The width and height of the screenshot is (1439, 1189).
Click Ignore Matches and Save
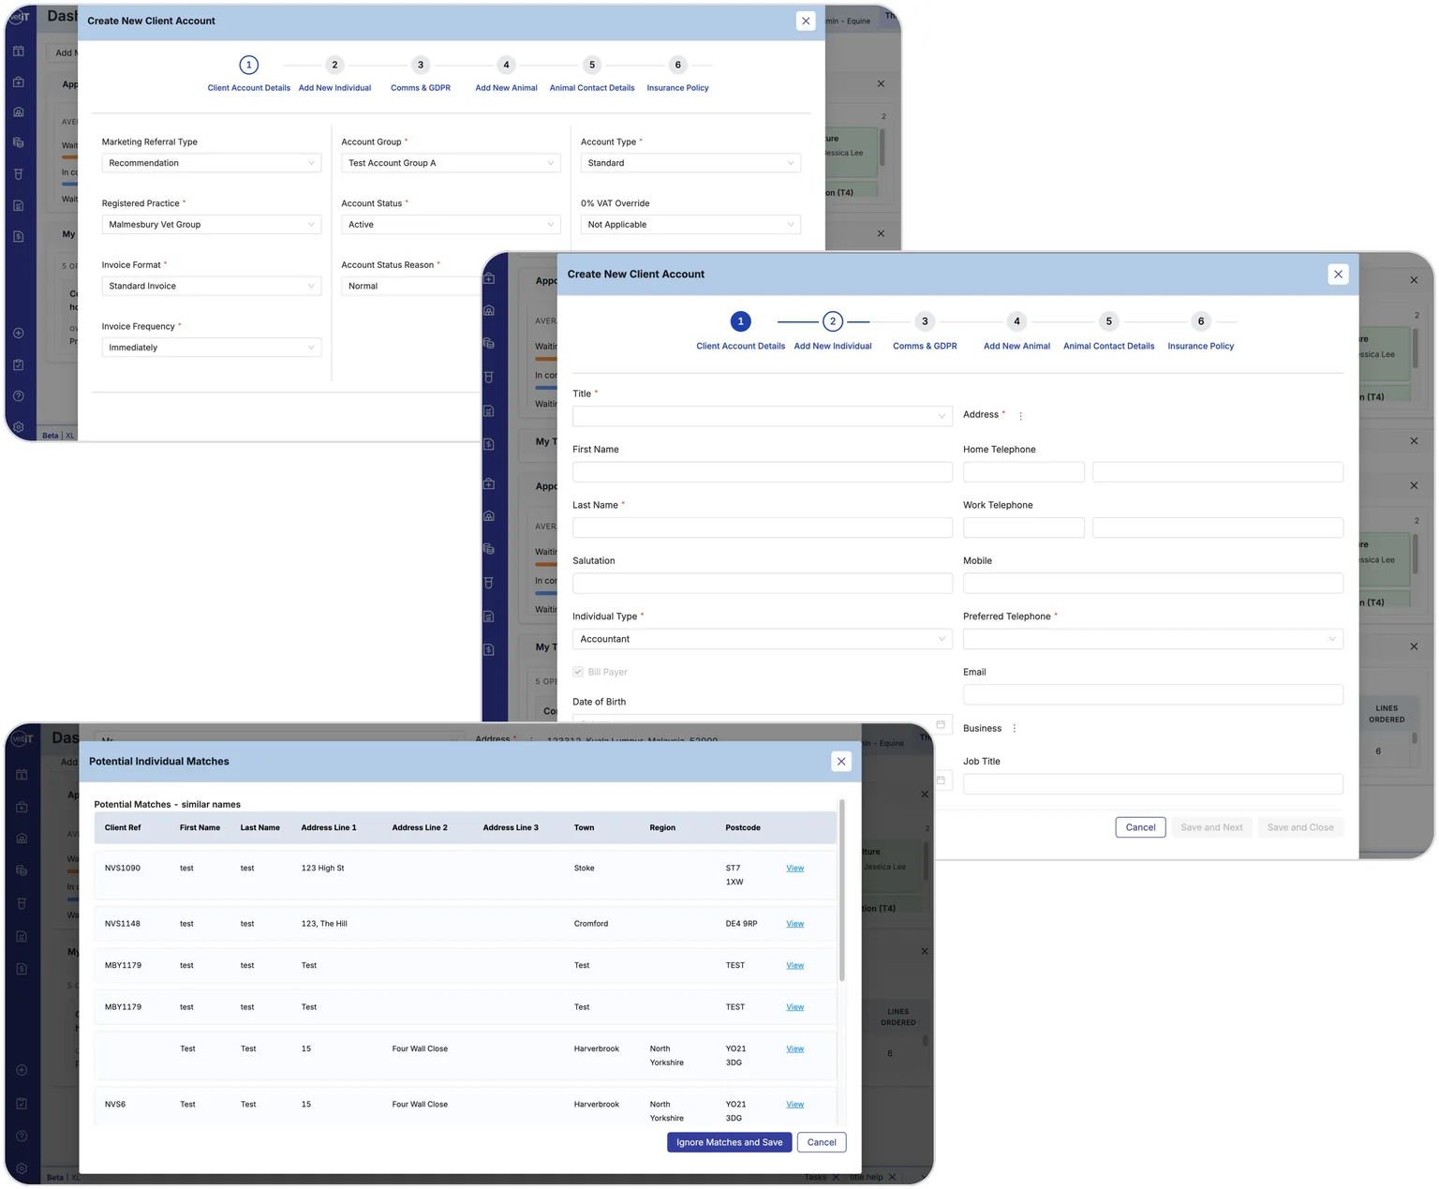730,1142
